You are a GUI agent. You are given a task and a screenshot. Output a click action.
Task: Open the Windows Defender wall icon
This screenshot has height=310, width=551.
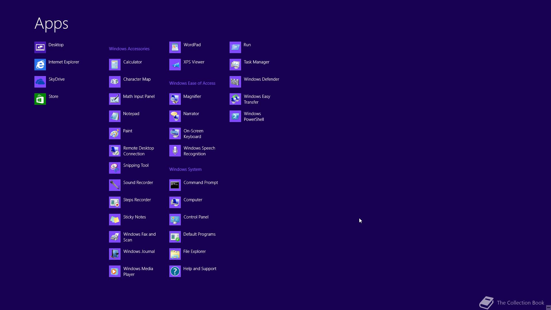(235, 82)
